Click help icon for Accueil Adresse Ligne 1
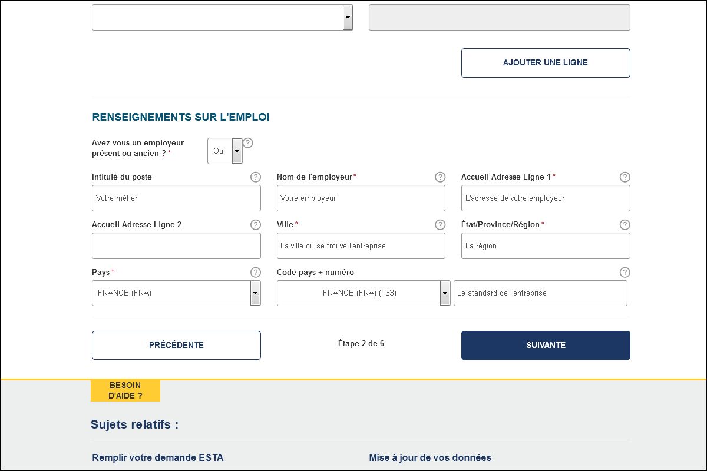Image resolution: width=707 pixels, height=471 pixels. 625,177
